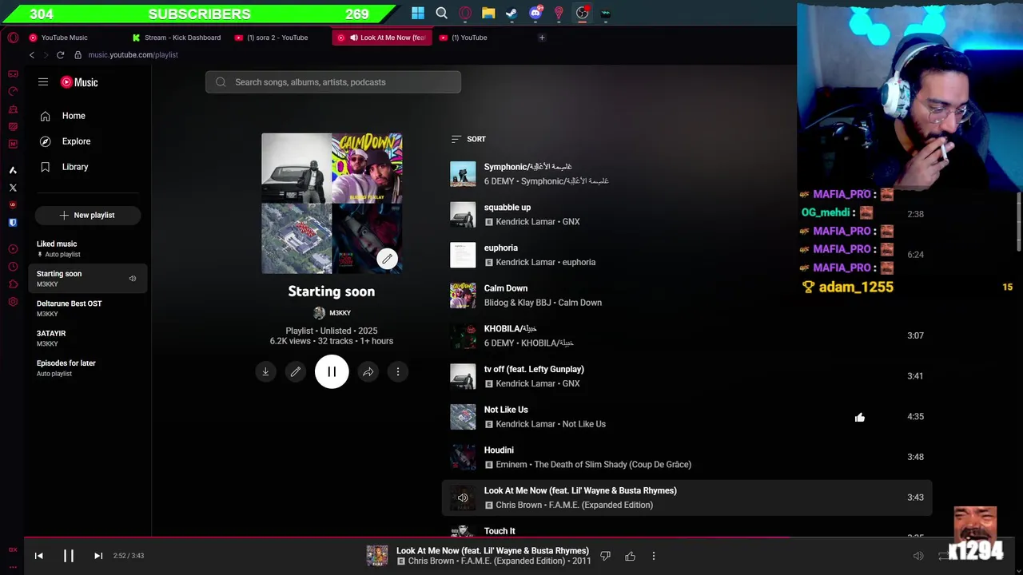Edit playlist details with pencil button
This screenshot has width=1023, height=575.
coord(296,371)
